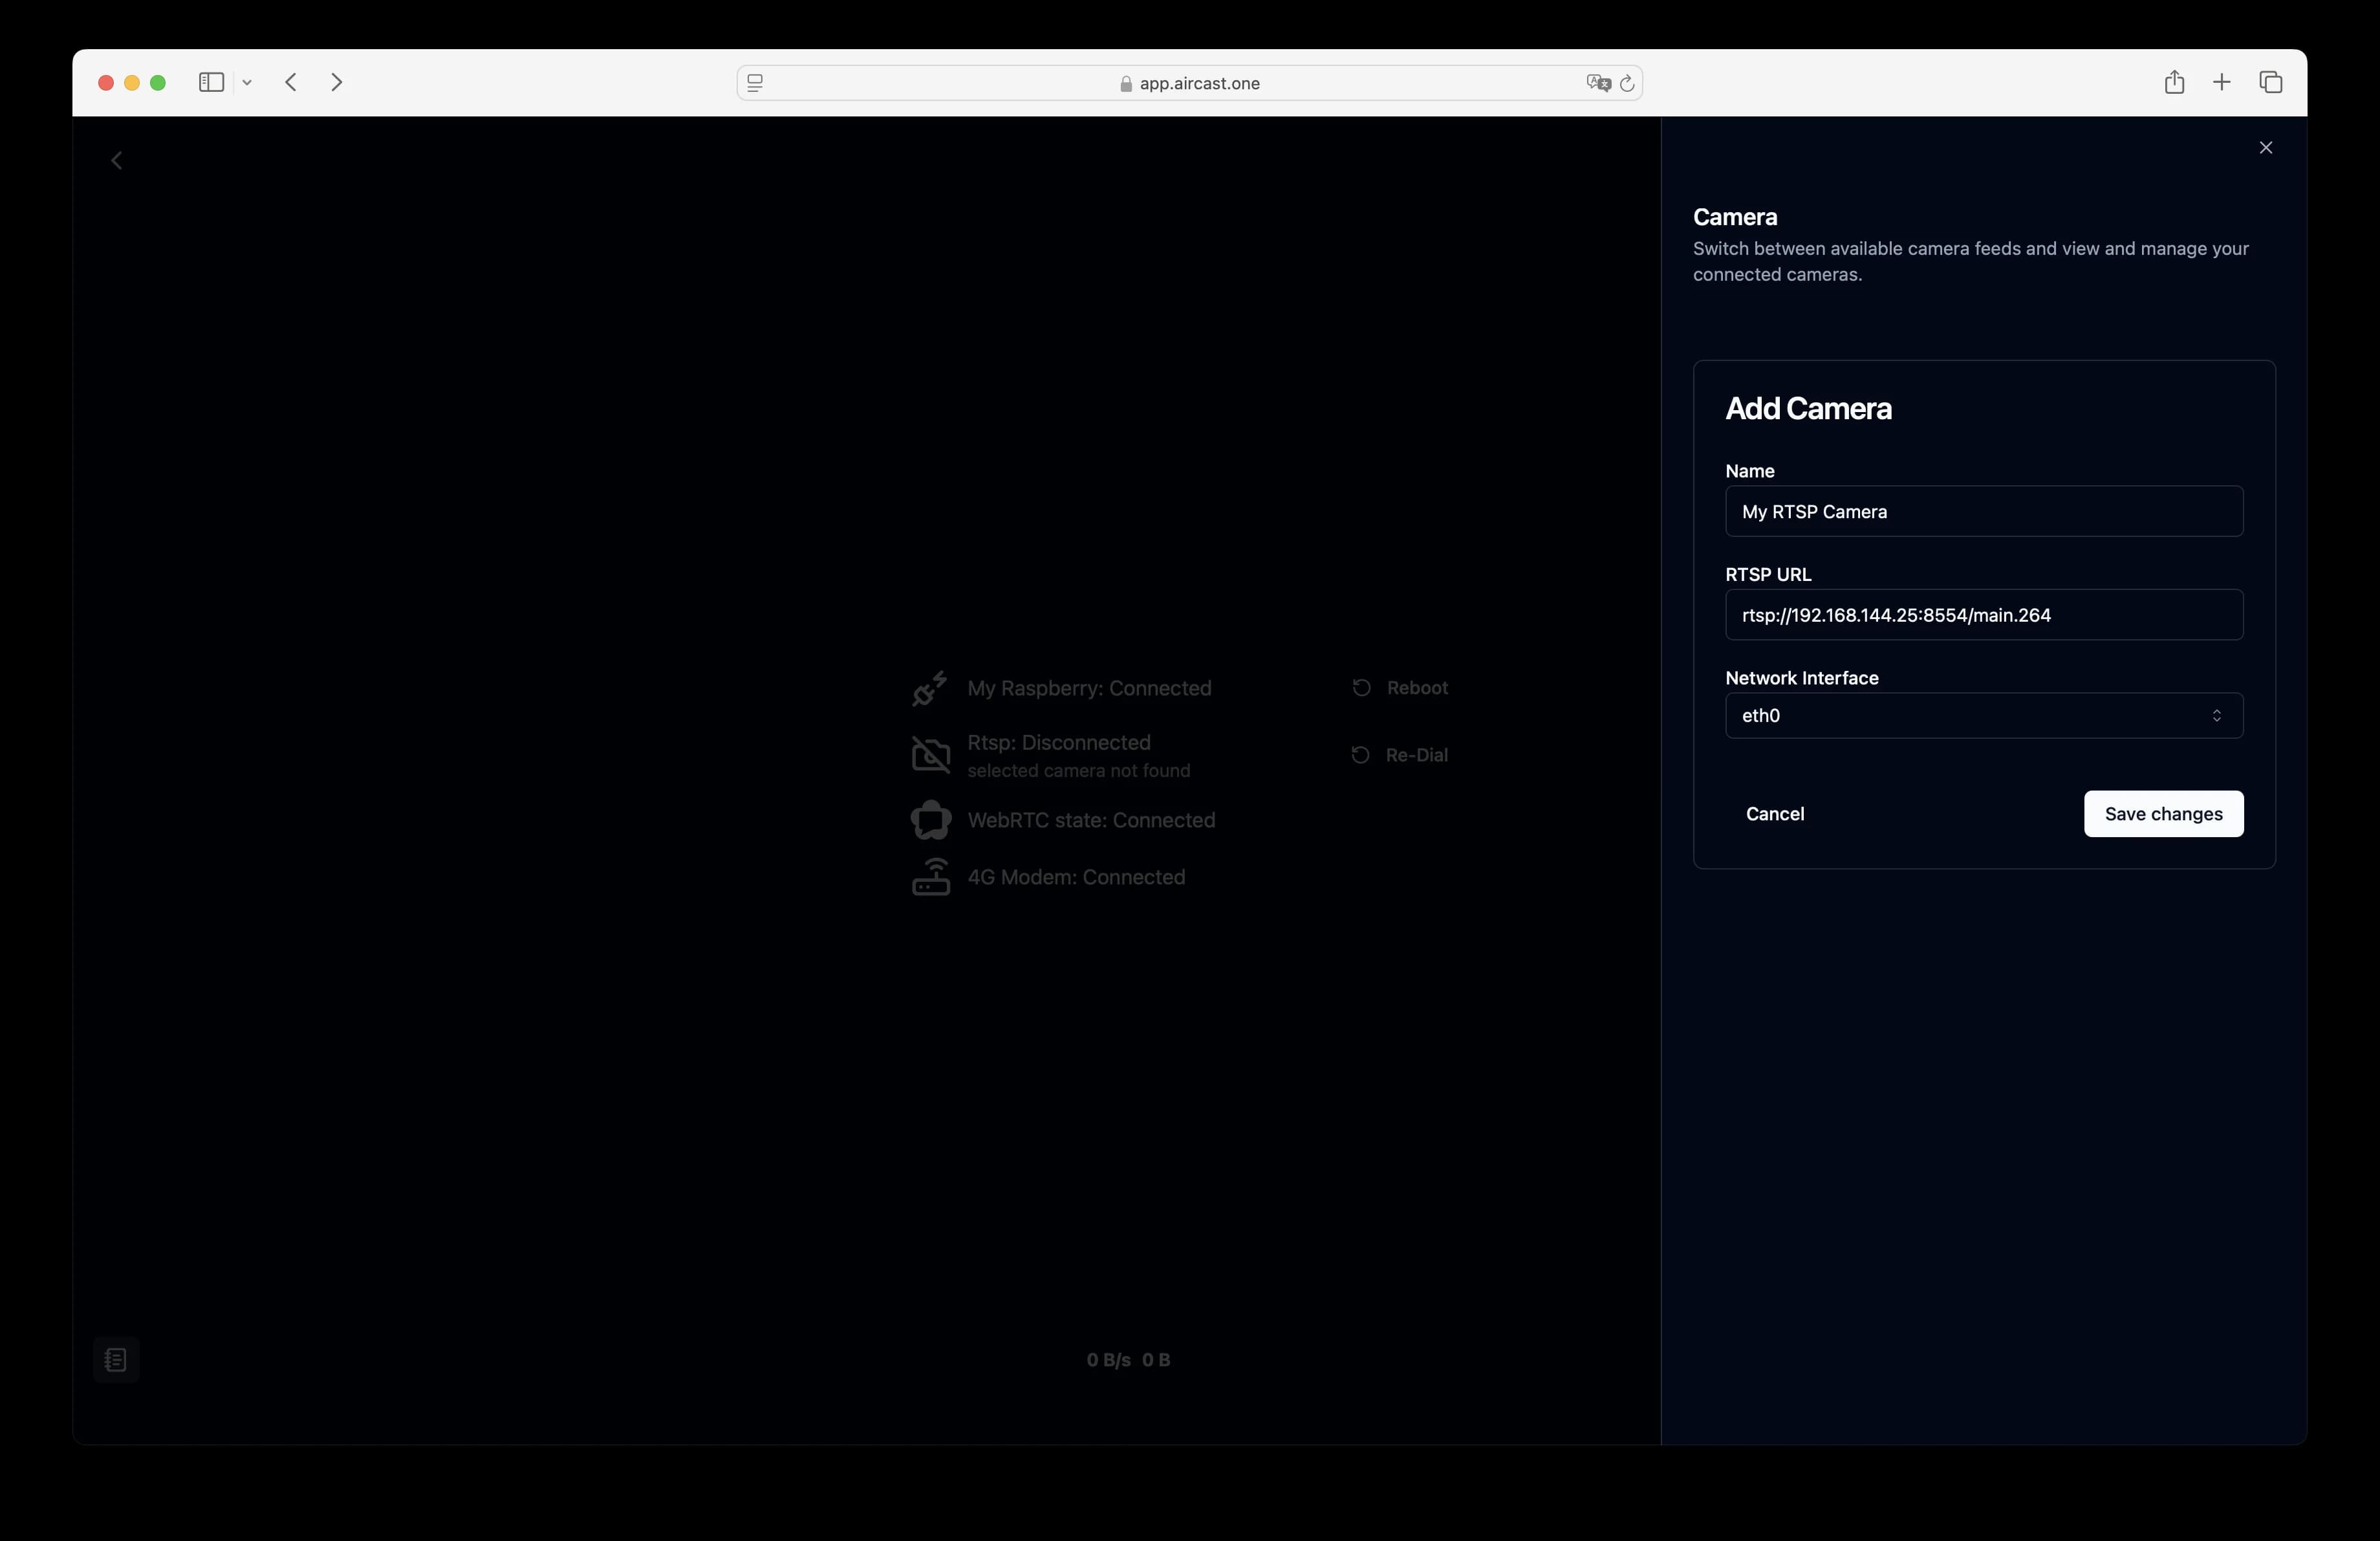The height and width of the screenshot is (1541, 2380).
Task: Click the Reboot icon button
Action: (1361, 687)
